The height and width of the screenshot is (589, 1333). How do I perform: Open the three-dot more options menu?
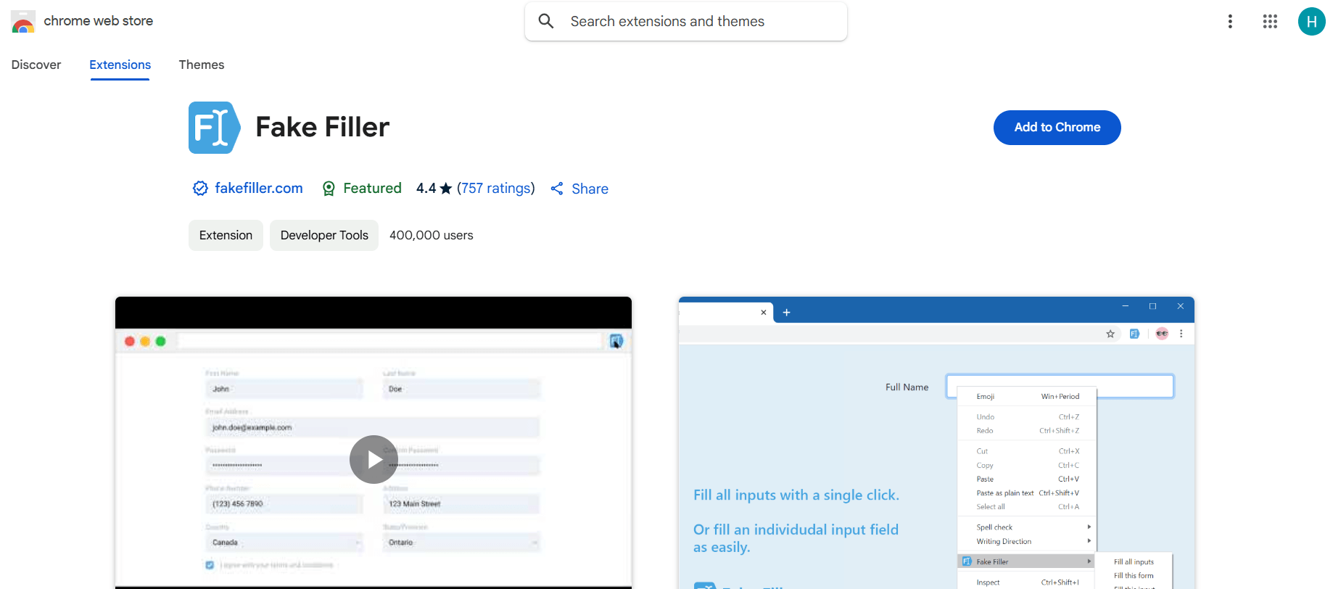[1230, 22]
